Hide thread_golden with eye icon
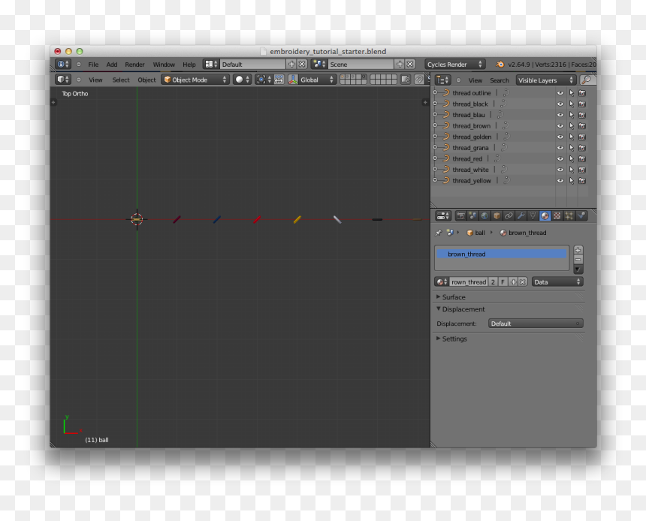This screenshot has width=646, height=521. click(x=560, y=137)
